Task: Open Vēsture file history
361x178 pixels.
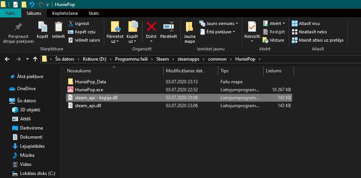Action: point(273,40)
